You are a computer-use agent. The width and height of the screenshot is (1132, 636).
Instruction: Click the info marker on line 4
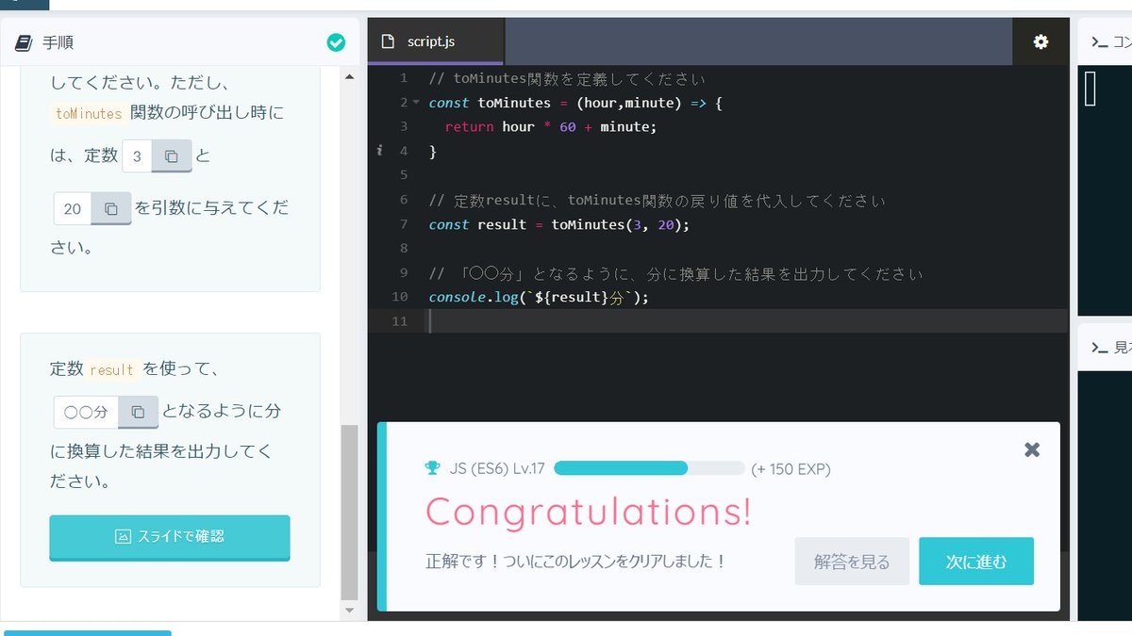point(379,151)
